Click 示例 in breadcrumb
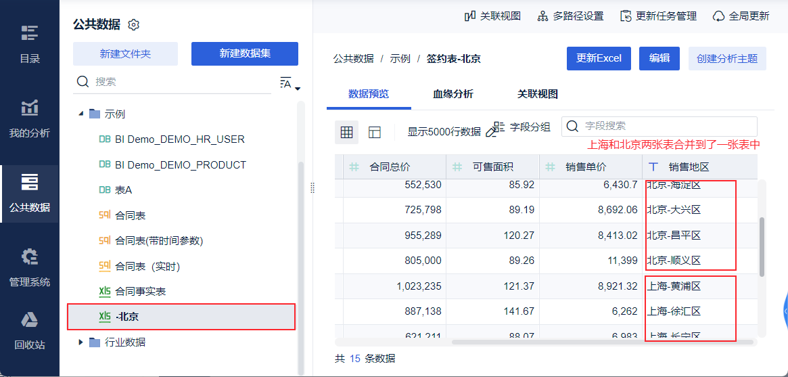Screen dimensions: 788x377 pyautogui.click(x=400, y=59)
